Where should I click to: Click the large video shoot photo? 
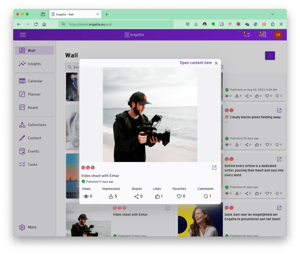pyautogui.click(x=149, y=115)
